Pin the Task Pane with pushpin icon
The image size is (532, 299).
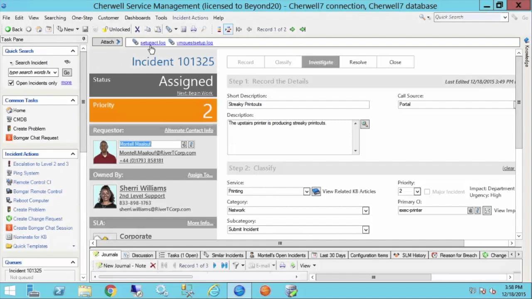[x=84, y=39]
